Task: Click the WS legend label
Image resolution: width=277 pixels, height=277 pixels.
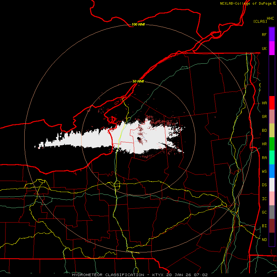Action: [x=264, y=171]
